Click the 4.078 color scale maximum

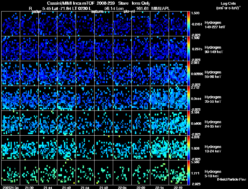[x=195, y=137]
